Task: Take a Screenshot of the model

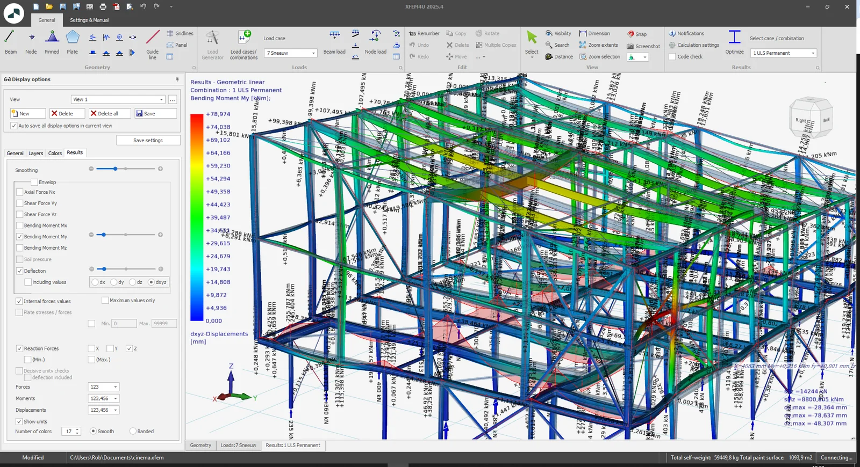Action: pos(643,46)
